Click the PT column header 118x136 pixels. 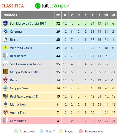58,15
